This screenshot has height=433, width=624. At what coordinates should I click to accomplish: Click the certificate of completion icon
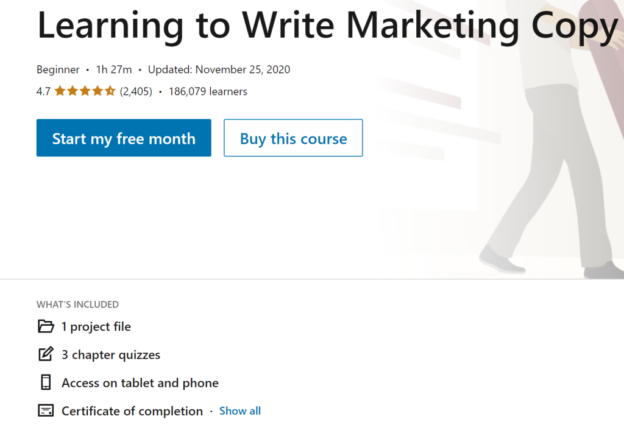tap(46, 410)
